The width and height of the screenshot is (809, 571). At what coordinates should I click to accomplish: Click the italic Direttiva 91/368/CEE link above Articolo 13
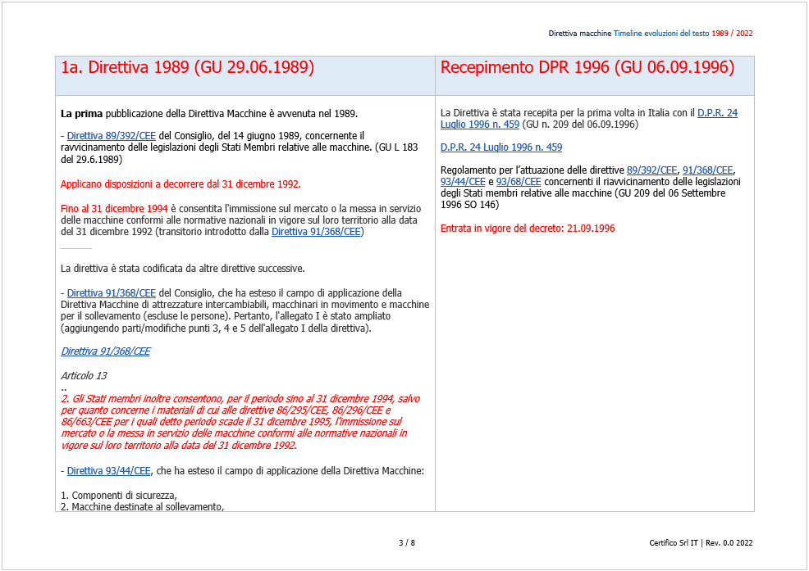(x=104, y=351)
